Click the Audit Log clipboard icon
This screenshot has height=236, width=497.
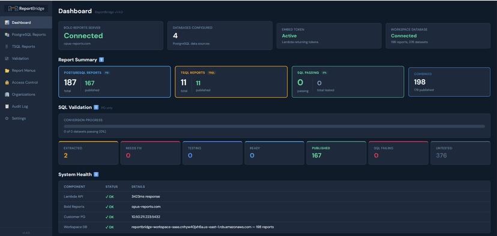click(x=7, y=107)
